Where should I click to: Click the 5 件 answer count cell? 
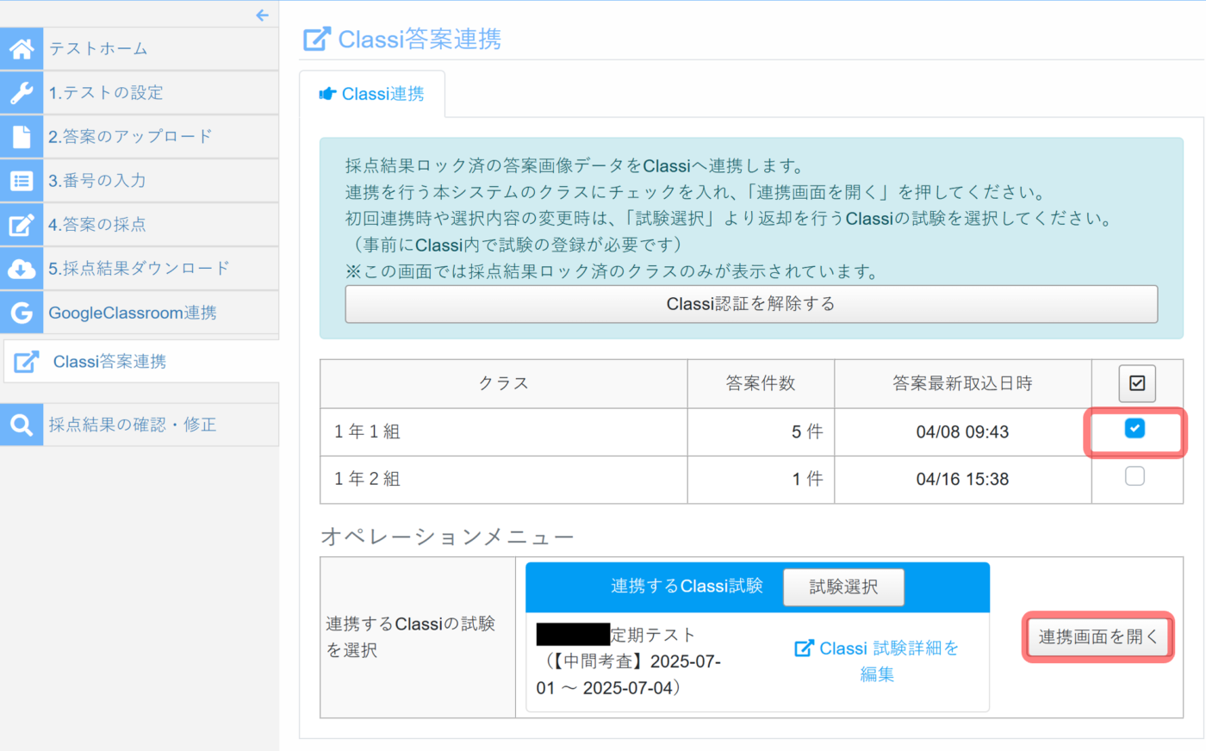pos(761,431)
